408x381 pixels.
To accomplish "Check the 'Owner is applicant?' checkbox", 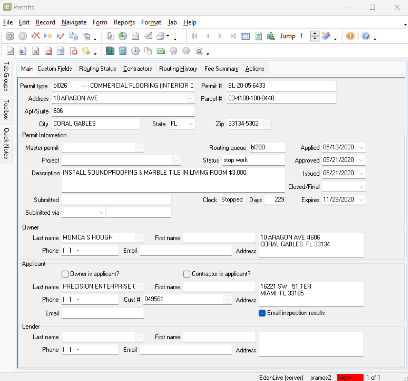I will [65, 274].
